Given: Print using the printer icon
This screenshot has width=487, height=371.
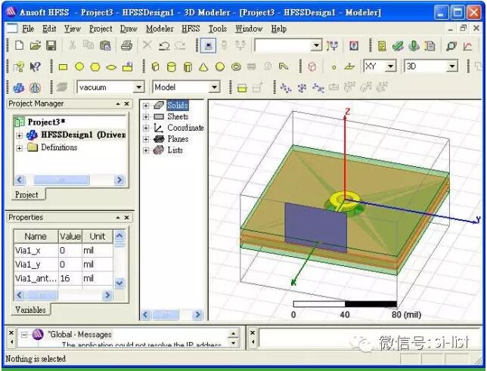Looking at the screenshot, I should tap(126, 45).
